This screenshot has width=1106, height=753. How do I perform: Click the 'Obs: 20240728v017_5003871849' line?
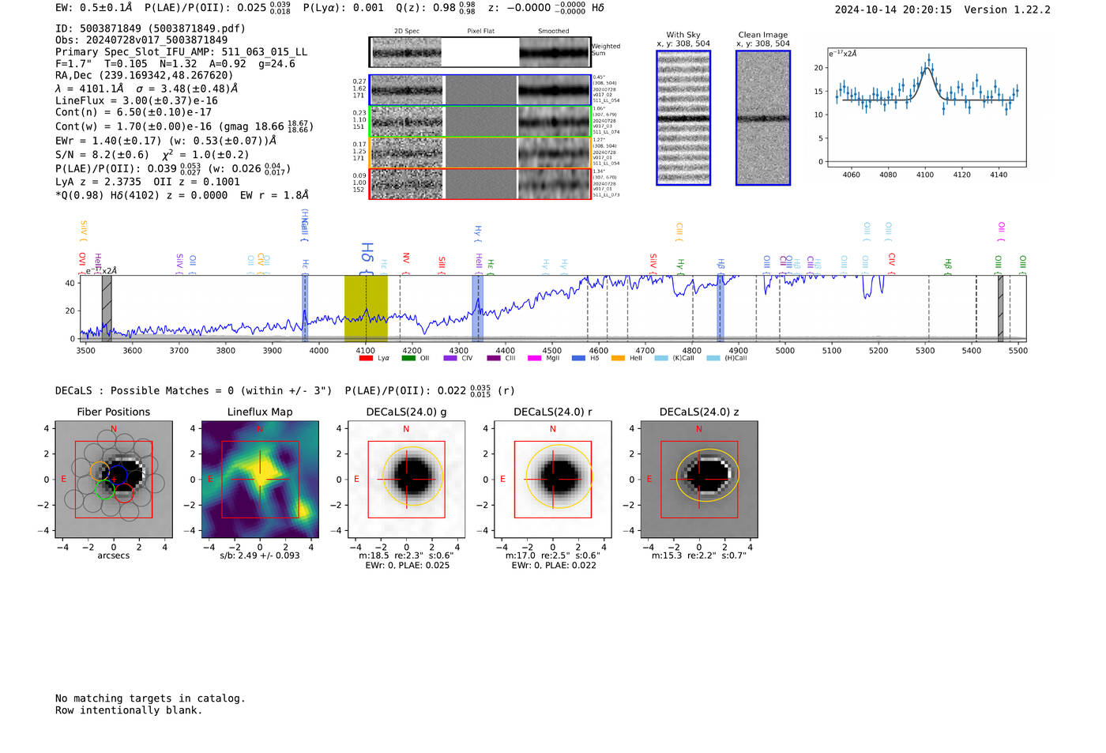click(x=141, y=40)
